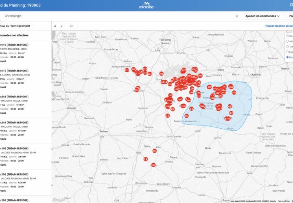Image resolution: width=293 pixels, height=203 pixels.
Task: Select map marker 21
Action: tap(191, 109)
